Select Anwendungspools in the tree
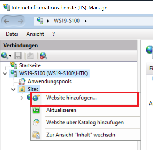 tap(50, 81)
